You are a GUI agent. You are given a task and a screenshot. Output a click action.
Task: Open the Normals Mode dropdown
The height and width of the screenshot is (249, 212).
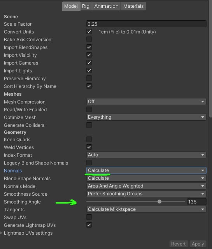click(x=146, y=186)
